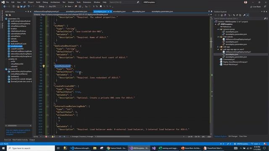Select dedicatedHostCount in JSON Outline
This screenshot has width=269, height=151.
pos(18,44)
